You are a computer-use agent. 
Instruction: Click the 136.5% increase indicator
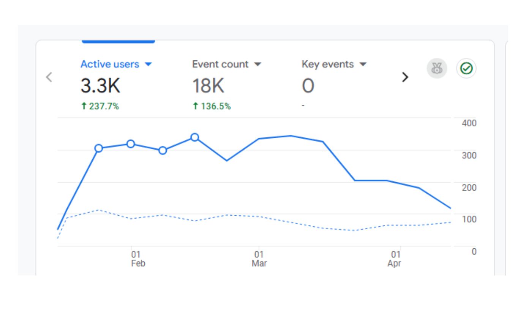click(212, 107)
